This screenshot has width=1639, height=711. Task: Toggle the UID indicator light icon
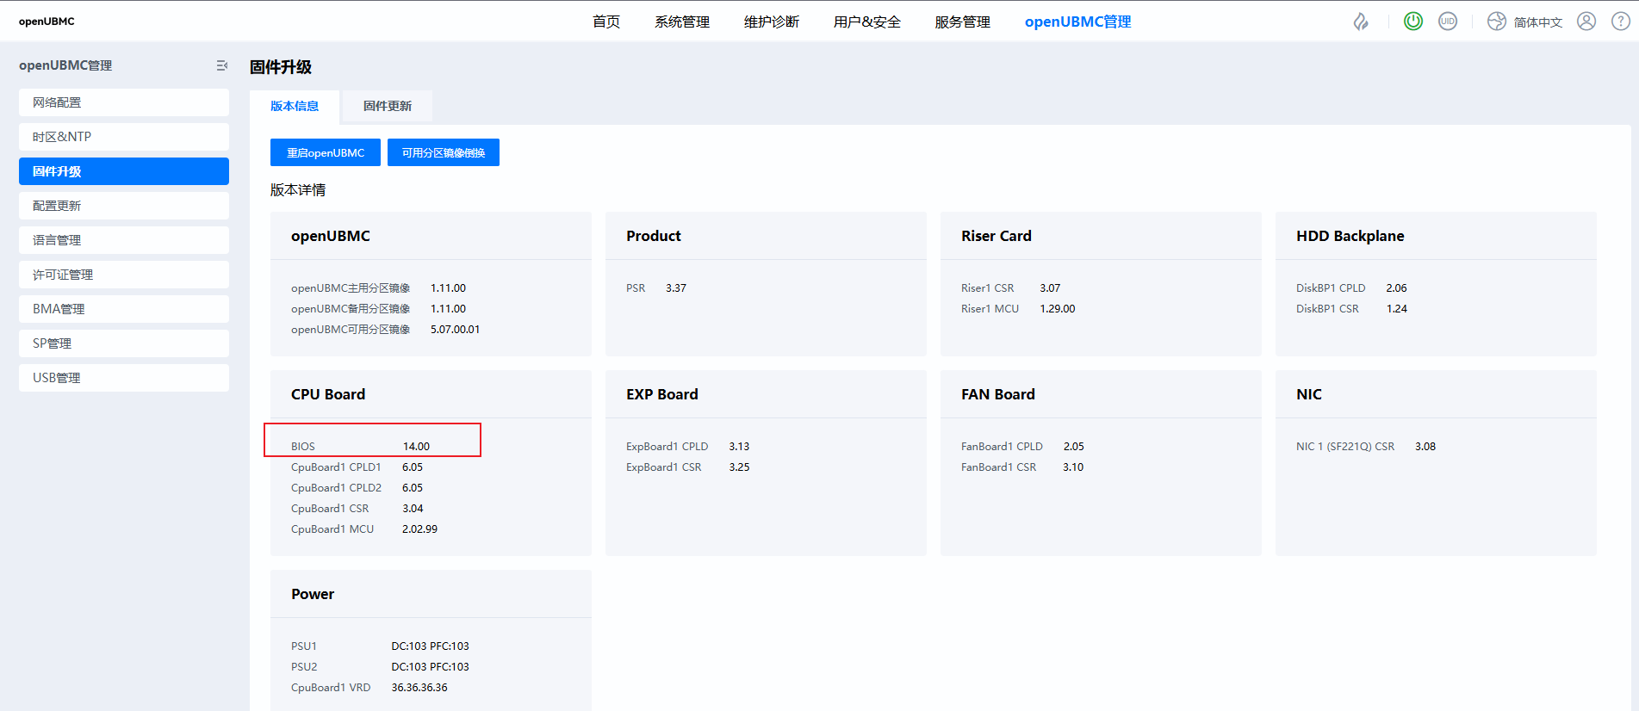click(1448, 22)
